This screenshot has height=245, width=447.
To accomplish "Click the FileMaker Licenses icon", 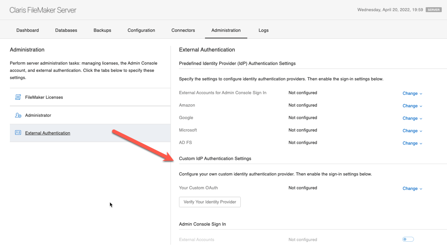I will 18,97.
